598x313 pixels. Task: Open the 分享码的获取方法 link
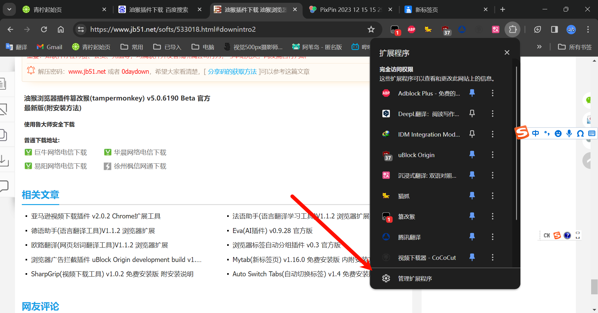232,72
